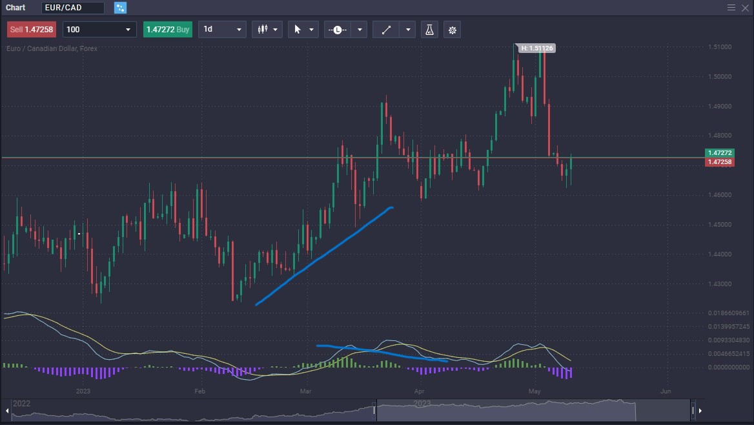This screenshot has width=754, height=425.
Task: Toggle the cursor tool options arrow
Action: coord(312,29)
